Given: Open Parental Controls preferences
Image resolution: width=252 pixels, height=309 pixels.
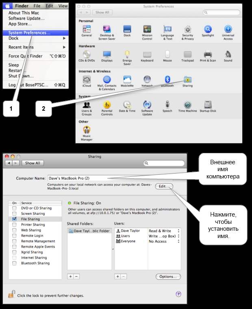Looking at the screenshot, I should 107,105.
